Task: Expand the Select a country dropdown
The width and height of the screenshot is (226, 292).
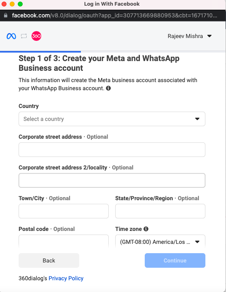Action: click(x=112, y=119)
